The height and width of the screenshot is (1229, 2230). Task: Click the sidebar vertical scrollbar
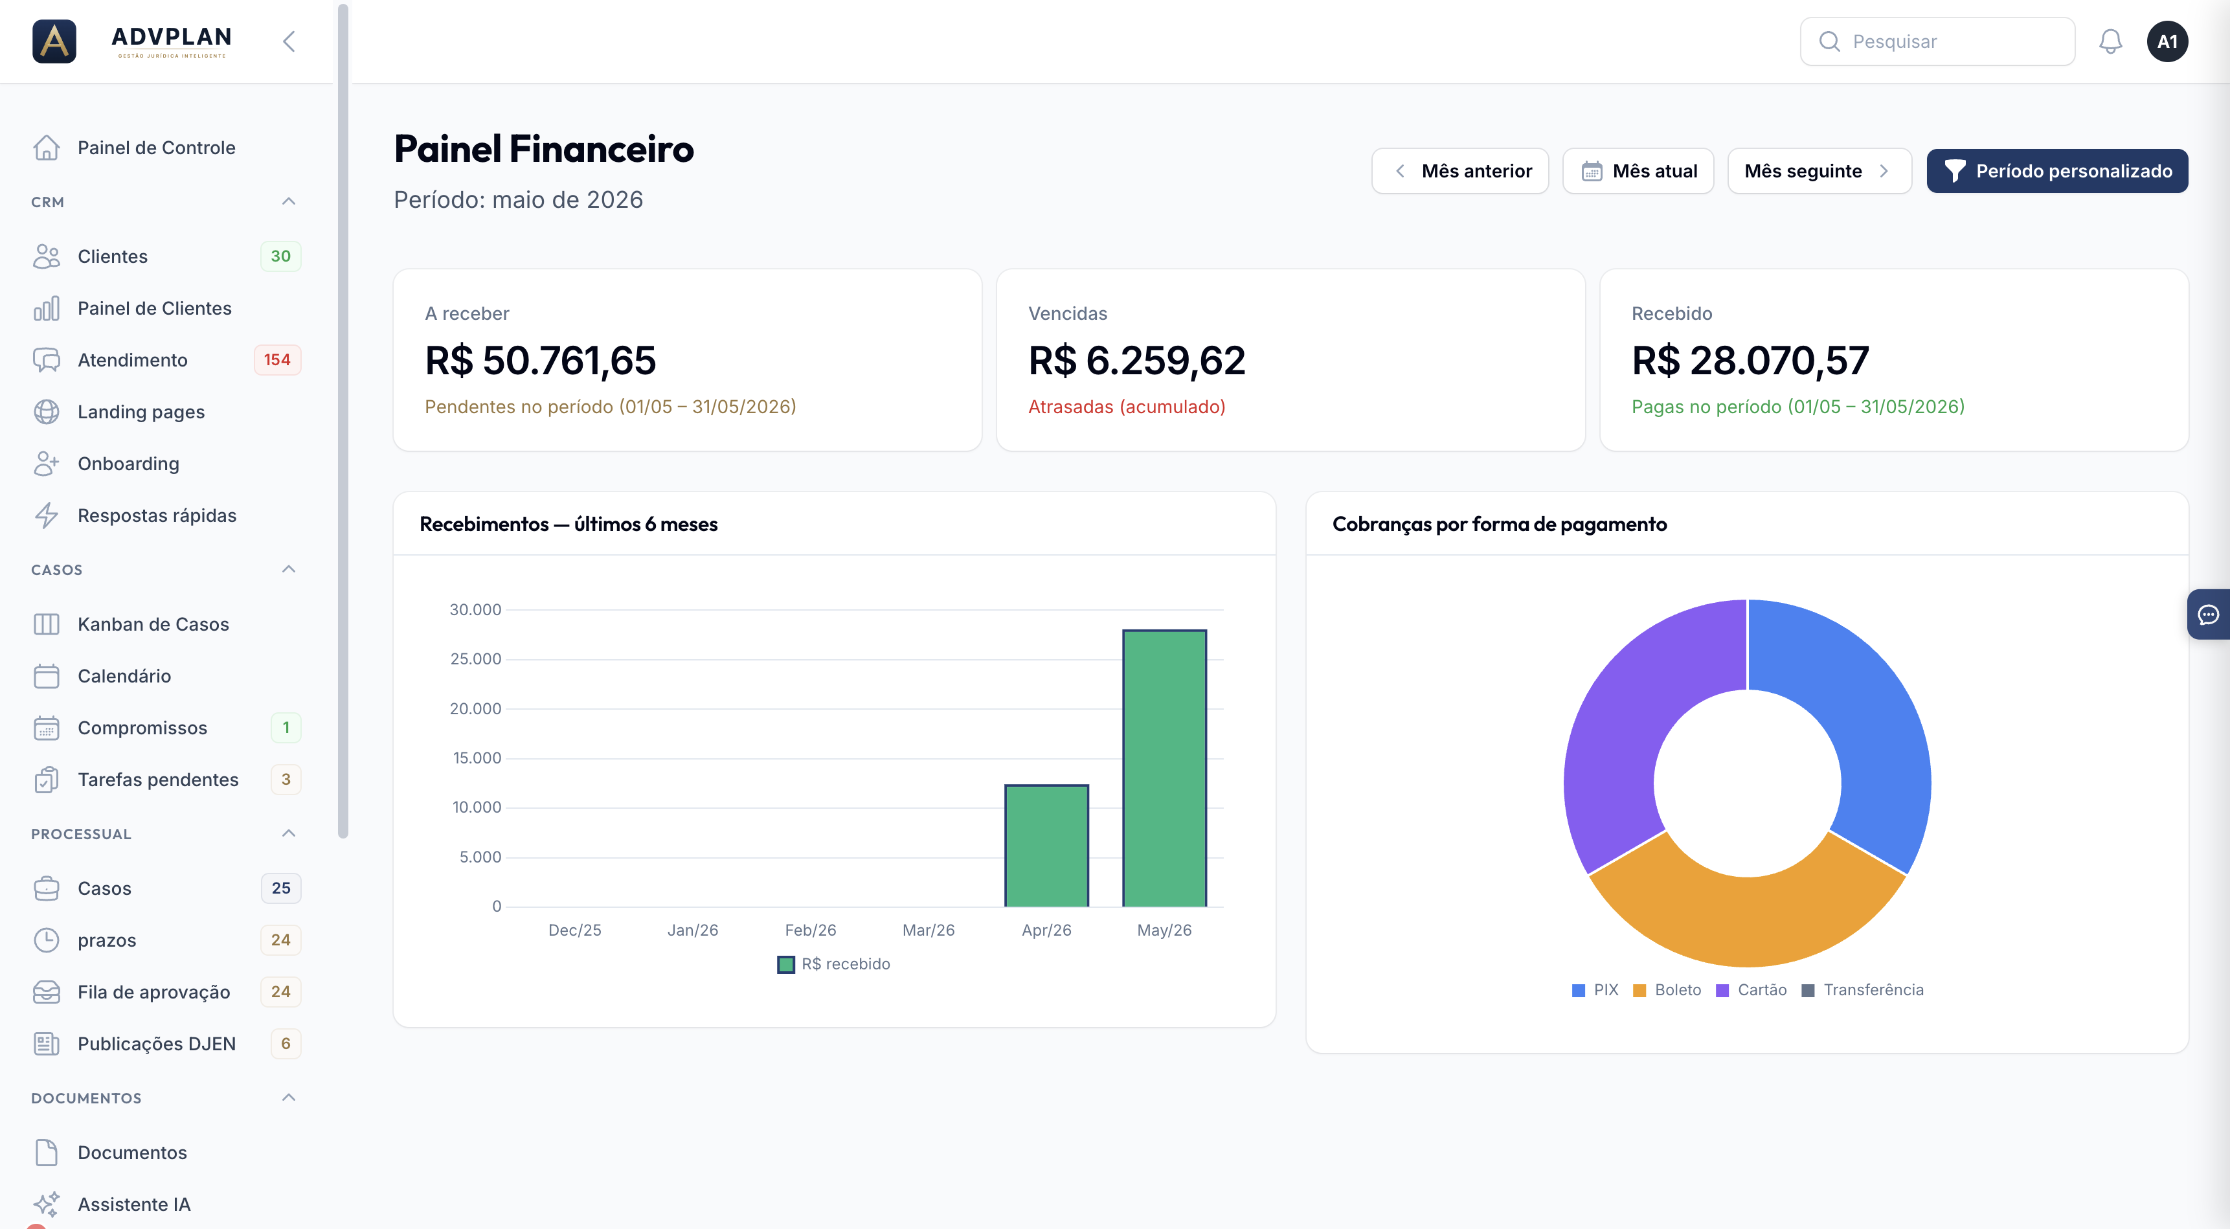point(343,421)
